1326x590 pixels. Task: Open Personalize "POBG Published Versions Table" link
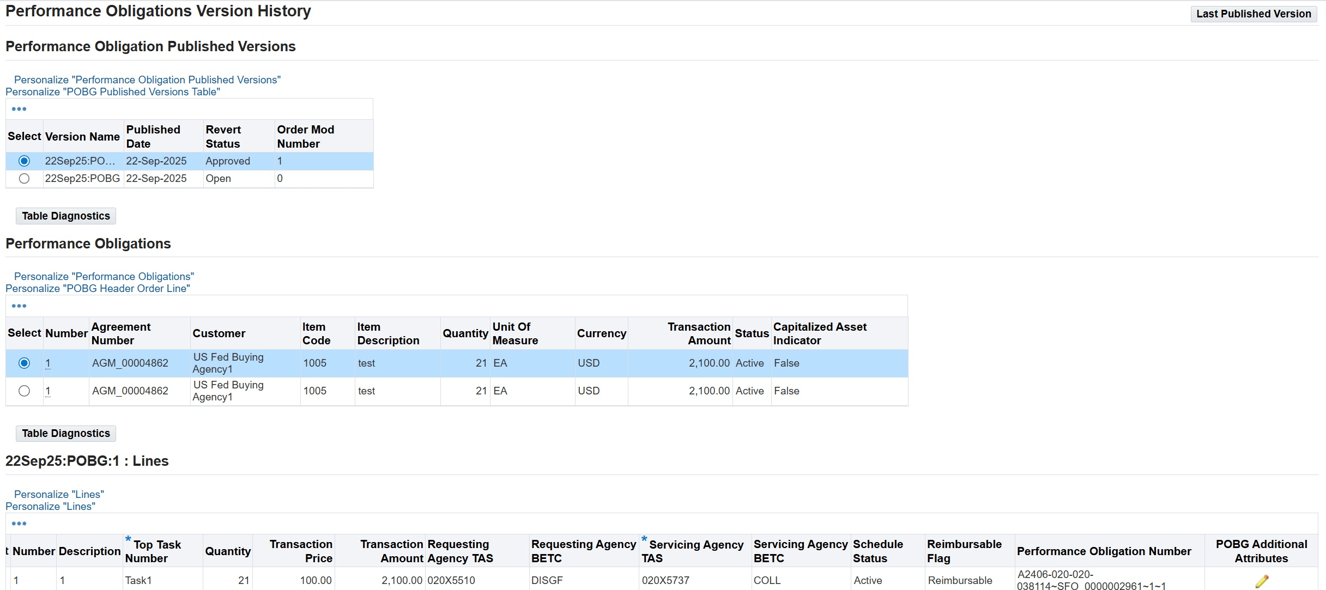[113, 92]
